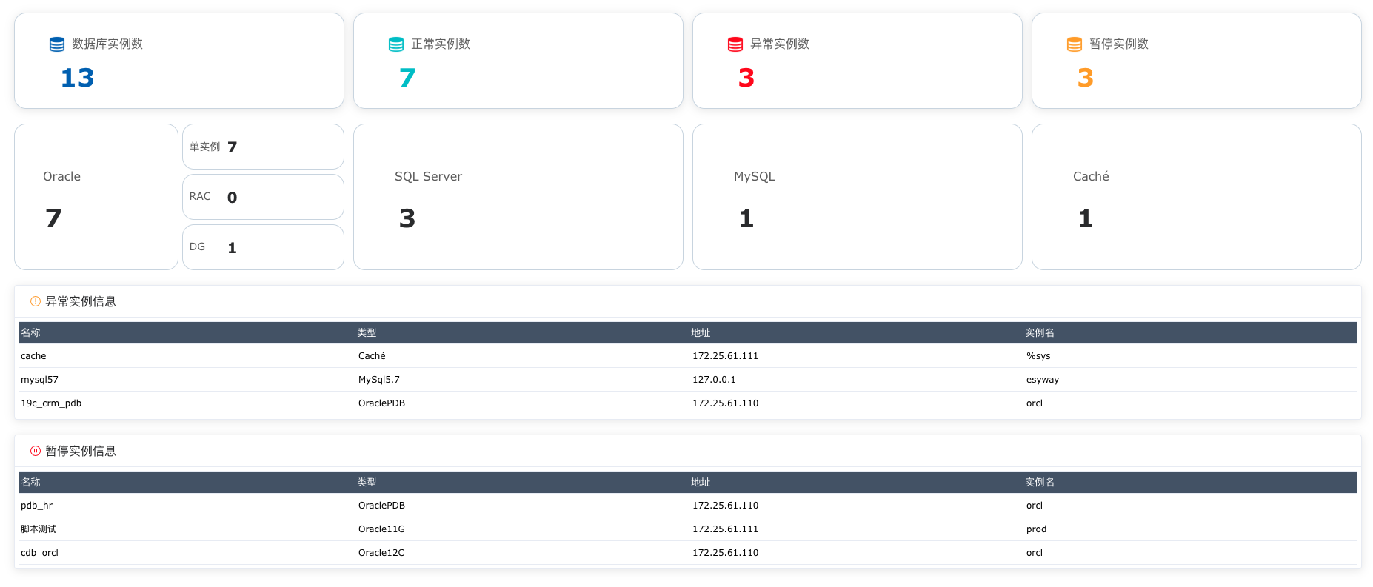
Task: Click the warning icon next to 异常实例信息
Action: [x=36, y=301]
